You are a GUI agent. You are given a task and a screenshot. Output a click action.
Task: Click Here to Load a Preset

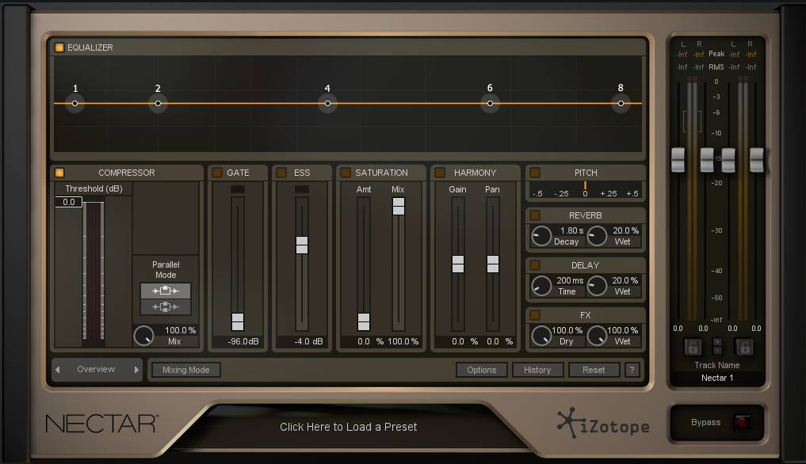tap(349, 427)
